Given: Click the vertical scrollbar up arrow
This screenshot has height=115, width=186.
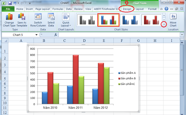Looking at the screenshot, I should click(x=182, y=42).
